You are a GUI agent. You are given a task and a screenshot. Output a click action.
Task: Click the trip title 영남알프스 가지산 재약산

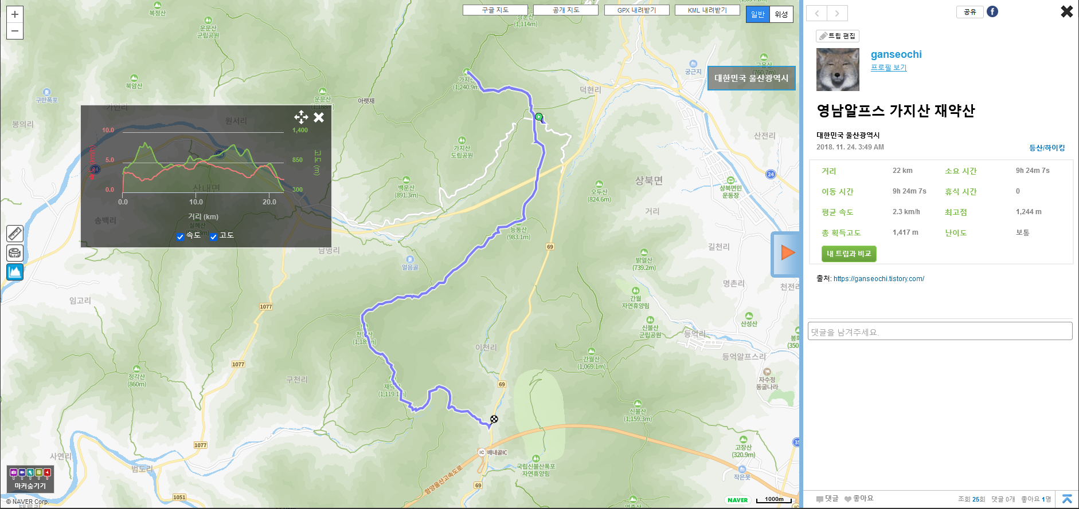pos(896,111)
